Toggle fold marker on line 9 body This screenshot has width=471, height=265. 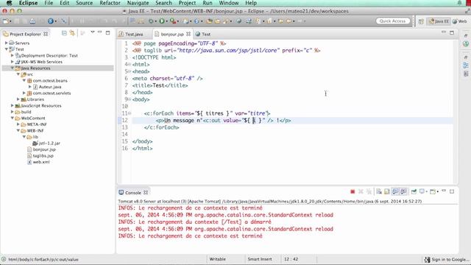point(130,99)
